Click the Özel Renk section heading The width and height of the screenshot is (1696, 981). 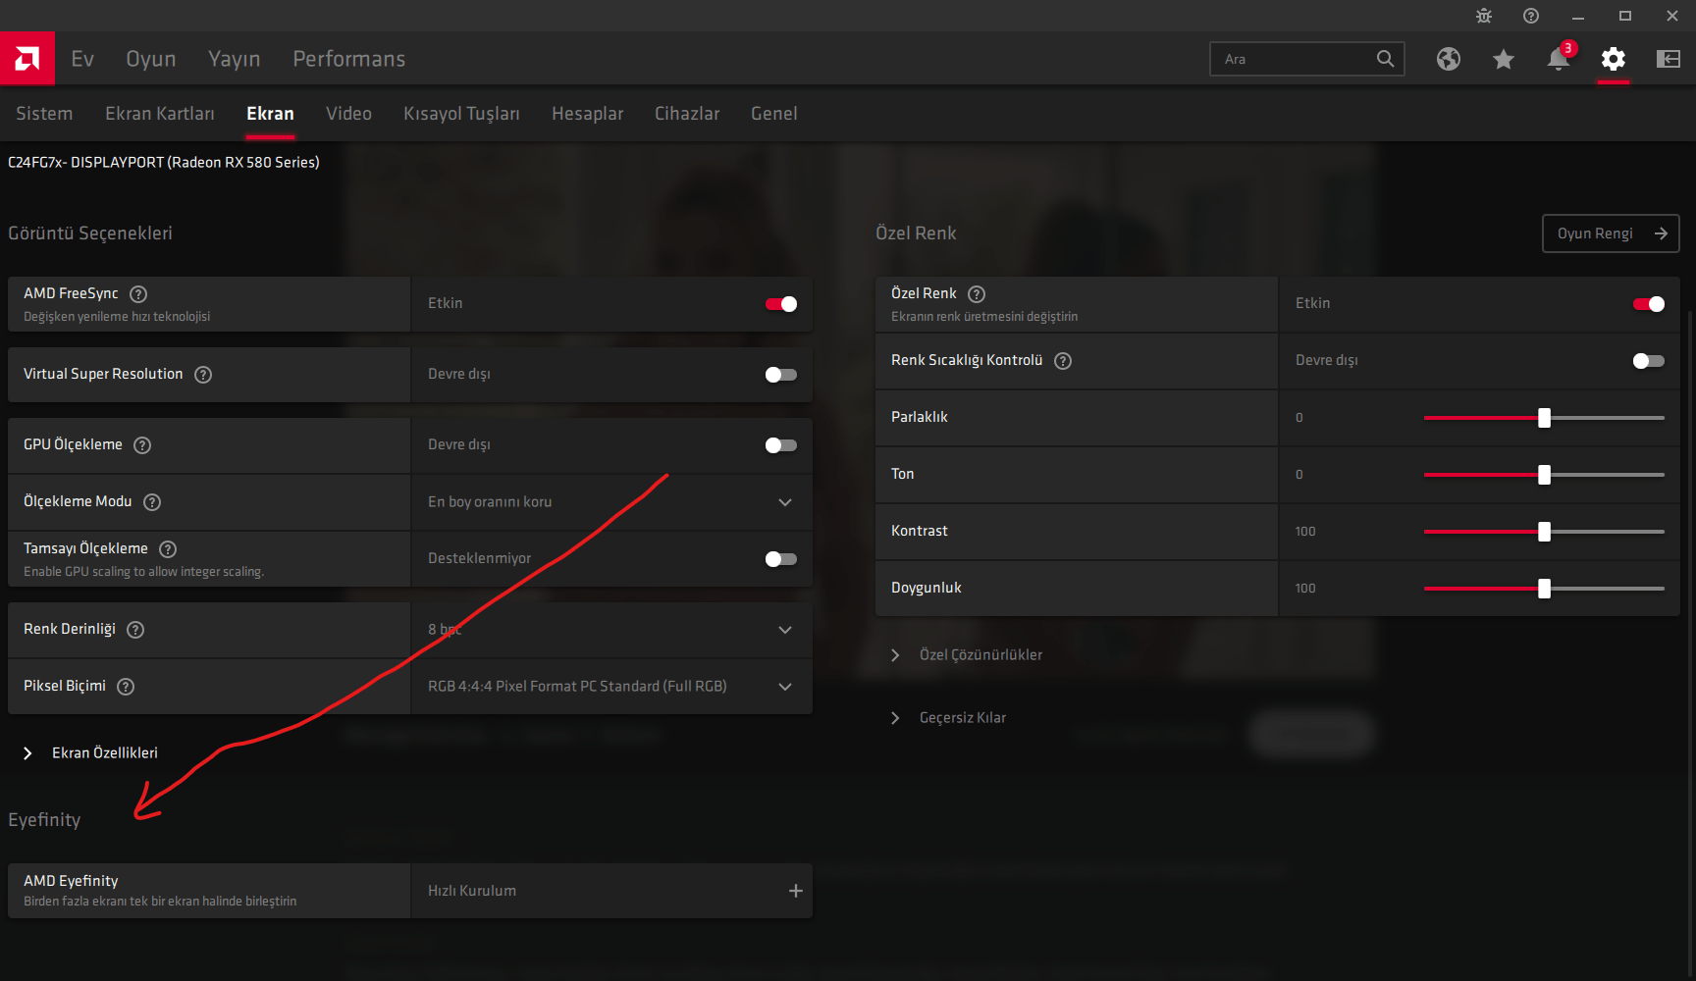[x=916, y=233]
